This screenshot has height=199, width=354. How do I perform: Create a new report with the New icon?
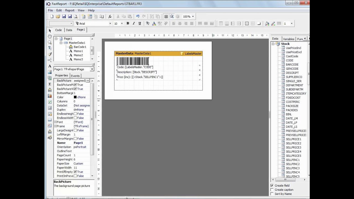point(52,17)
